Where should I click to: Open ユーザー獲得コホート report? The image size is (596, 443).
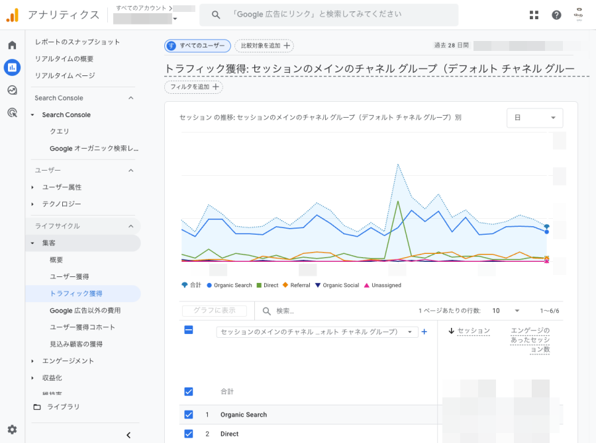82,327
